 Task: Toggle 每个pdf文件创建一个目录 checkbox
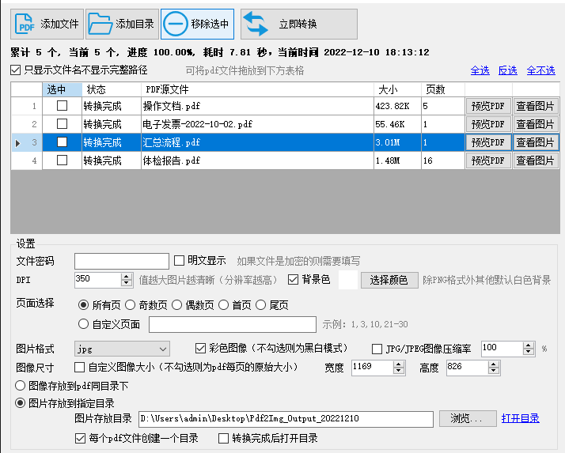[x=80, y=438]
